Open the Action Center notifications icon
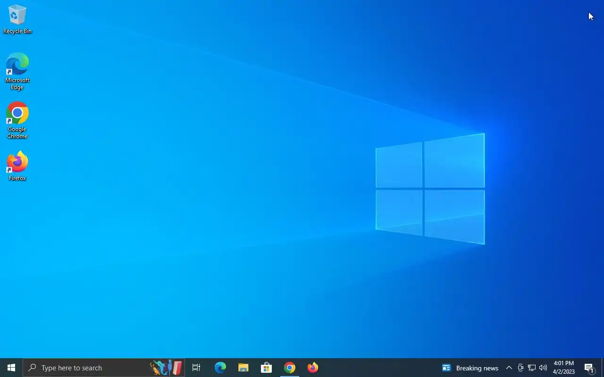Screen dimensions: 604x377 589,368
